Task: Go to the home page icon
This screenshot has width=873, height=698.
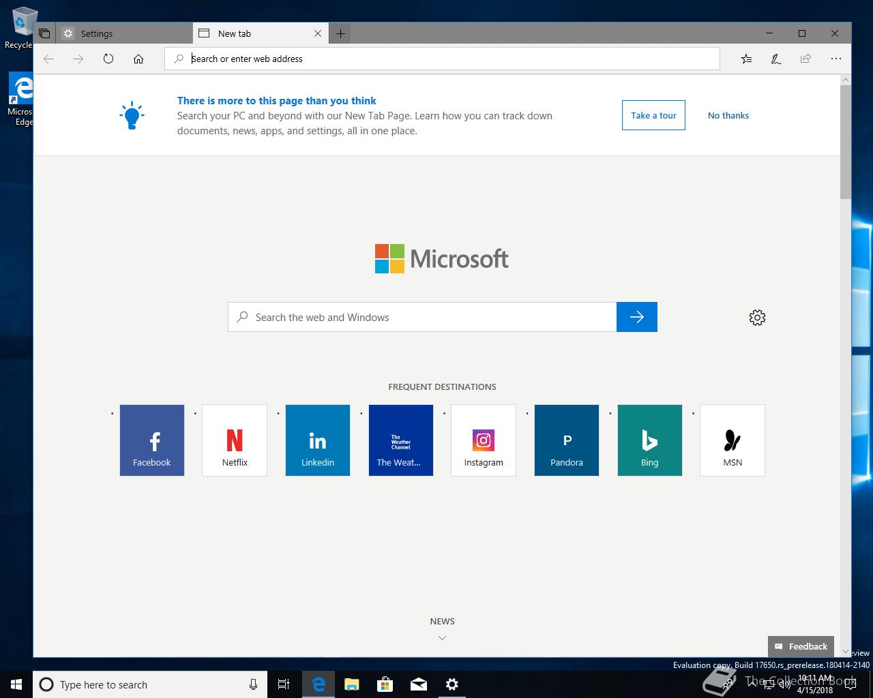Action: [138, 59]
